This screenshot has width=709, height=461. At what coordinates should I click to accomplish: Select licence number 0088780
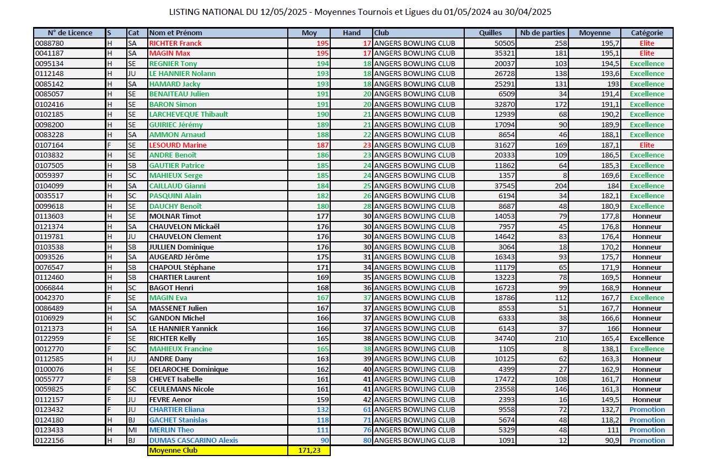69,43
